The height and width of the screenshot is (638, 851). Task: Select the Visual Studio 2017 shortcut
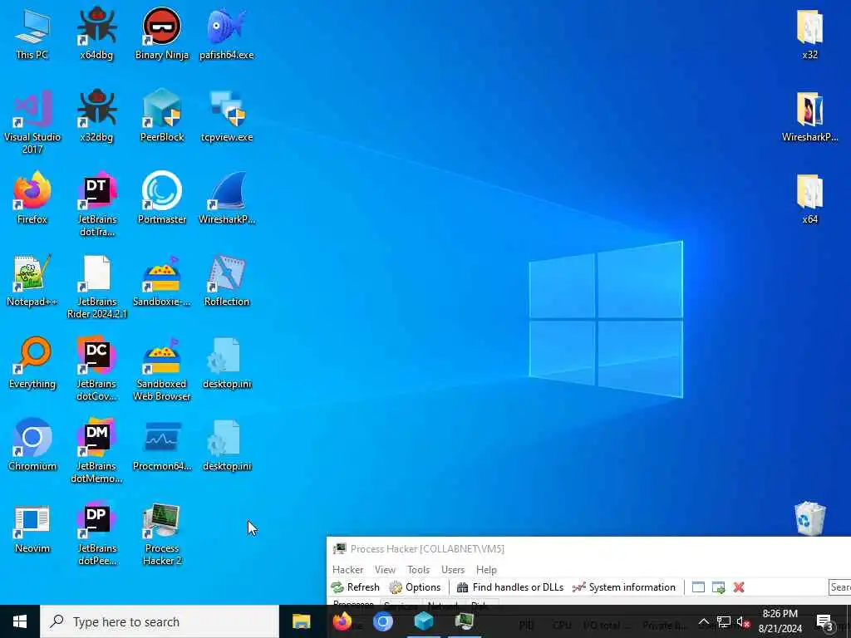[x=32, y=122]
